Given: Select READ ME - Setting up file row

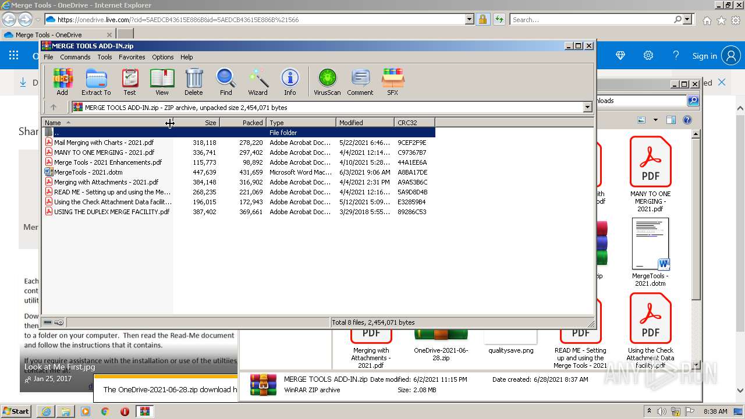Looking at the screenshot, I should tap(239, 192).
